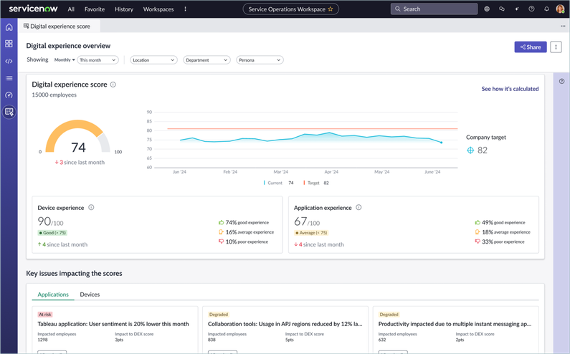Open the Workspaces menu
Viewport: 570px width, 354px height.
(x=158, y=9)
